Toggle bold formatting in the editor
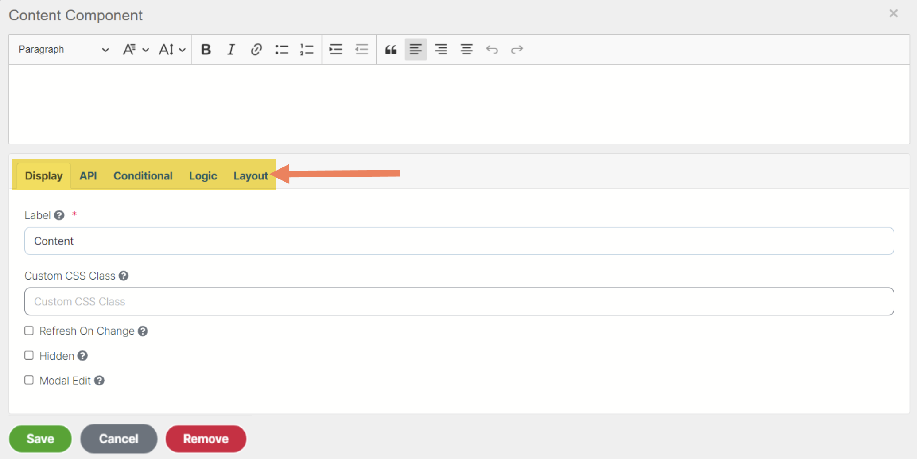917x459 pixels. [x=206, y=50]
